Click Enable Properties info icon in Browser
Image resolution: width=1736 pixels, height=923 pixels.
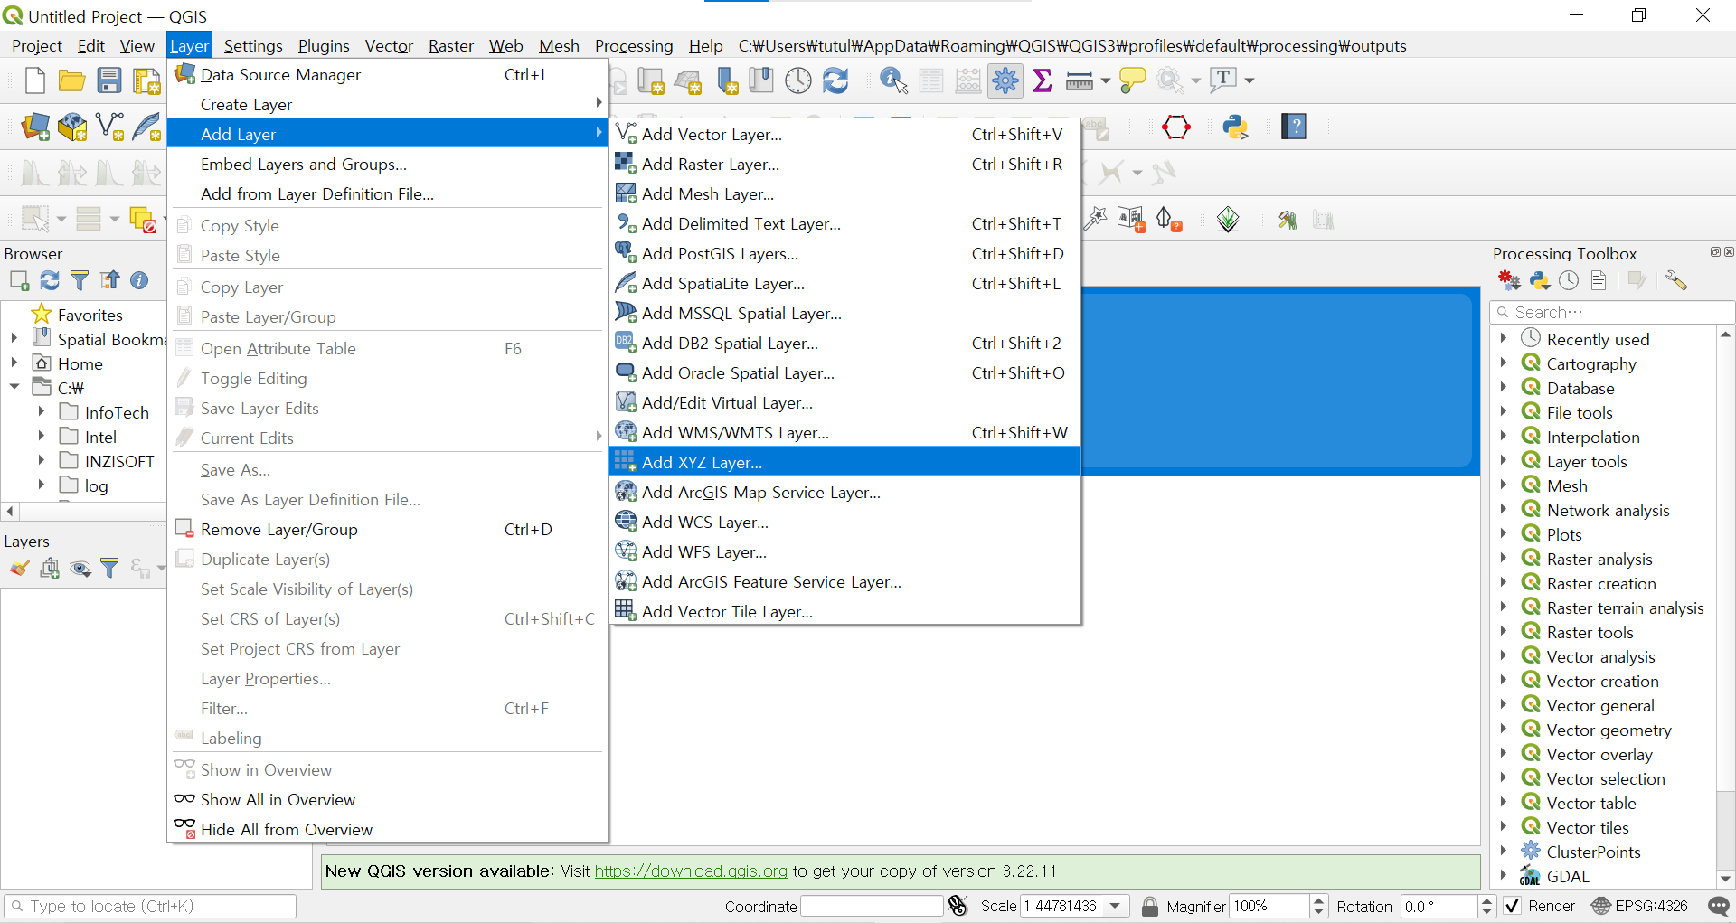coord(139,280)
